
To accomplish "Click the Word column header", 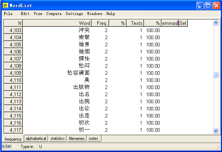I will (x=57, y=23).
